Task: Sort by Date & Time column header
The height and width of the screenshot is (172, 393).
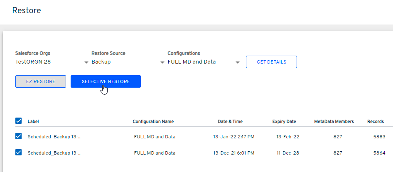Action: click(230, 121)
